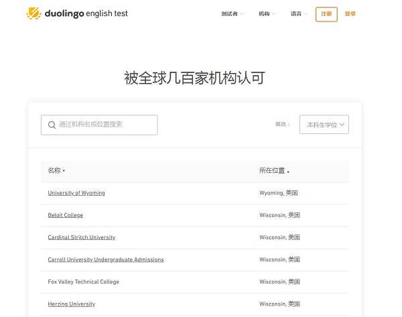Click the heading 被全球几百家机构认可

tap(194, 78)
